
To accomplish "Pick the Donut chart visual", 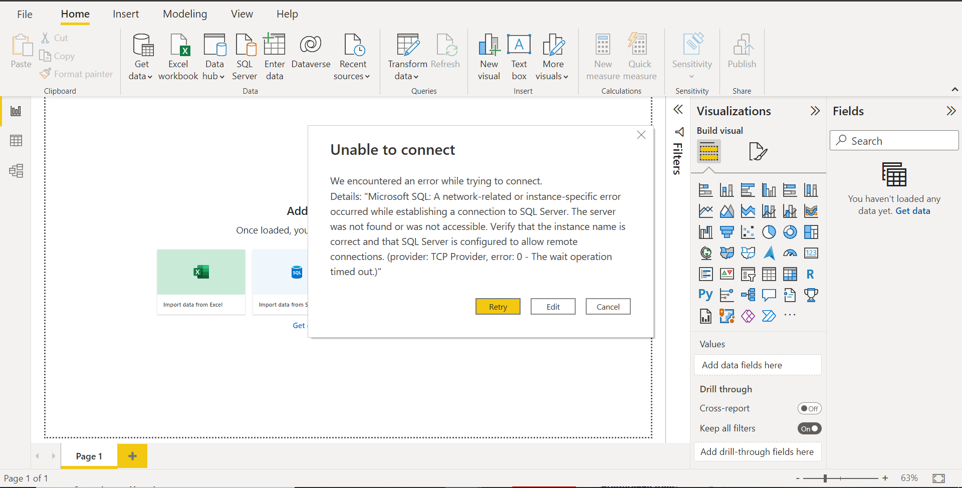I will pyautogui.click(x=790, y=232).
